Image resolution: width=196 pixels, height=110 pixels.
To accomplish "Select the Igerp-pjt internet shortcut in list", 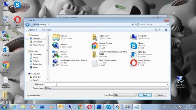I will (141, 54).
